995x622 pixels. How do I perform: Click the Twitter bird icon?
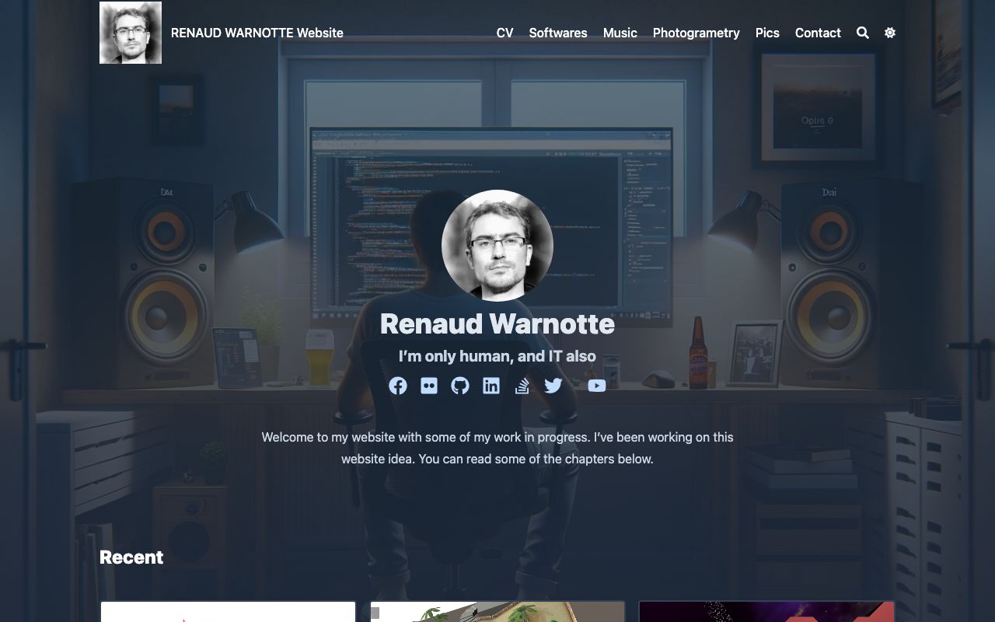(553, 386)
